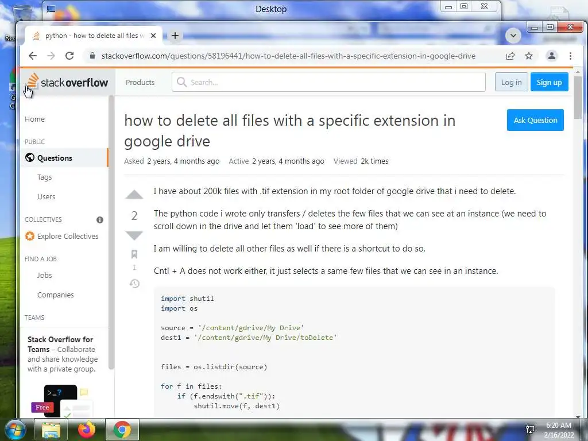Downvote the question
The image size is (588, 441).
click(134, 235)
